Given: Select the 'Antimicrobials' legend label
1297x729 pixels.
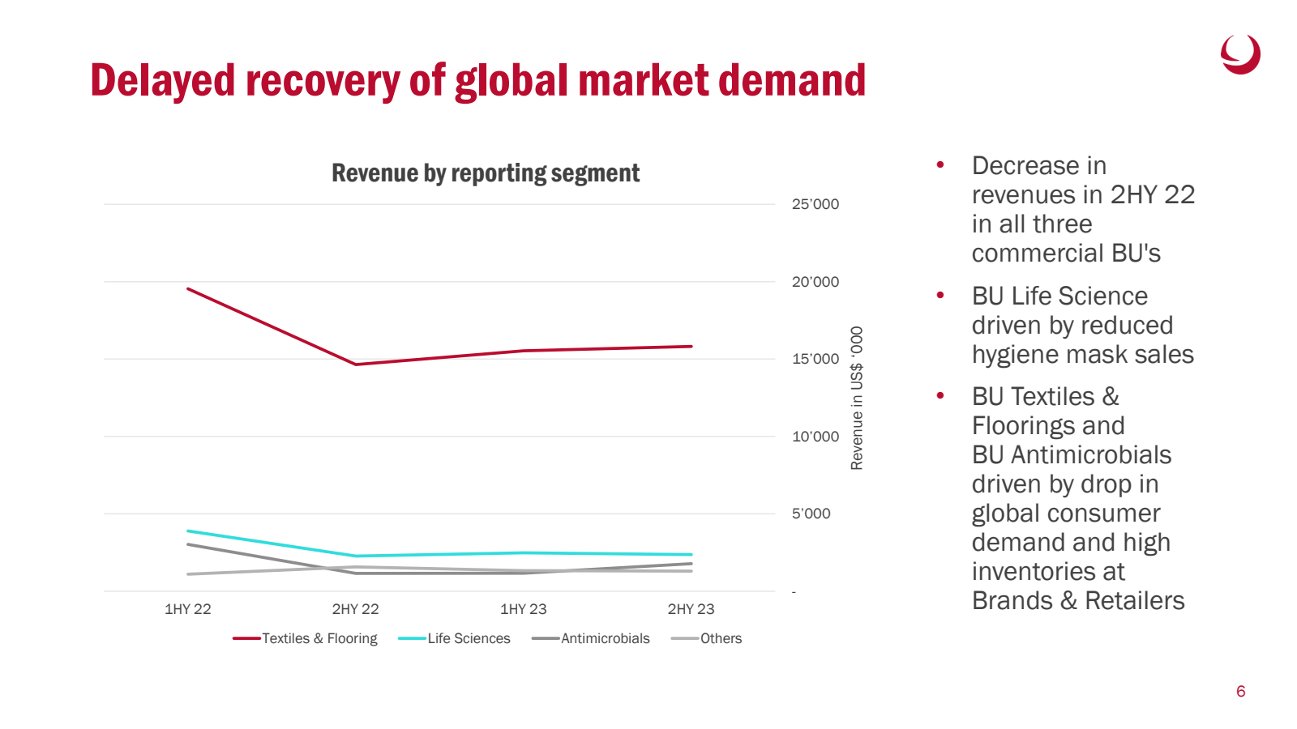Looking at the screenshot, I should [x=606, y=638].
